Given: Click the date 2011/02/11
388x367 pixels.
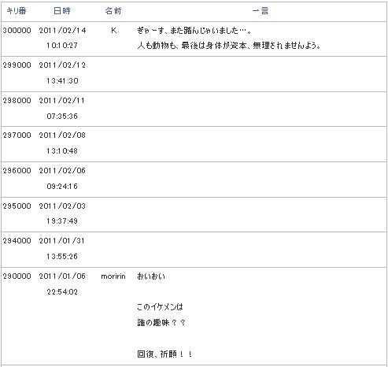Looking at the screenshot, I should 62,101.
